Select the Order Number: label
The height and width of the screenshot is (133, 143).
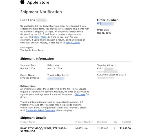coord(108,20)
